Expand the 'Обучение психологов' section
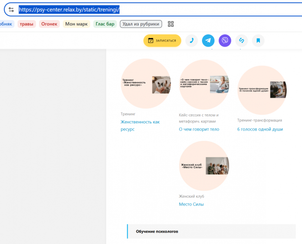The width and height of the screenshot is (302, 244). [211, 231]
